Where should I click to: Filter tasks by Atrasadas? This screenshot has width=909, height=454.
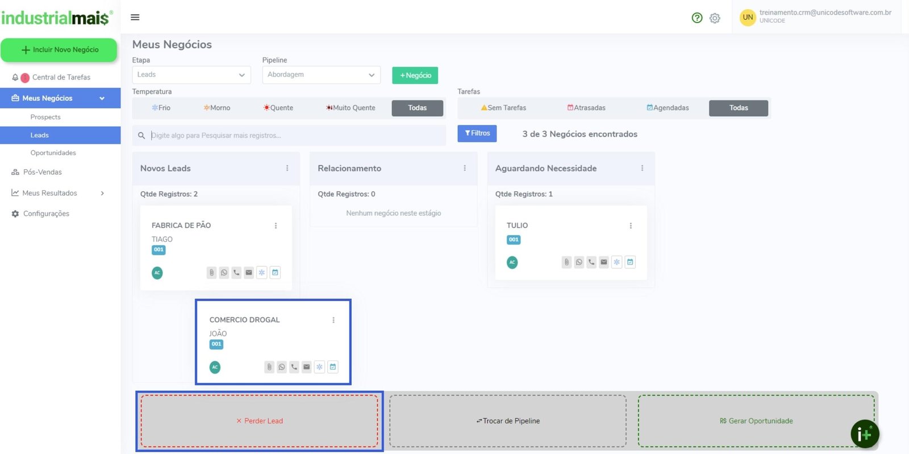click(586, 108)
